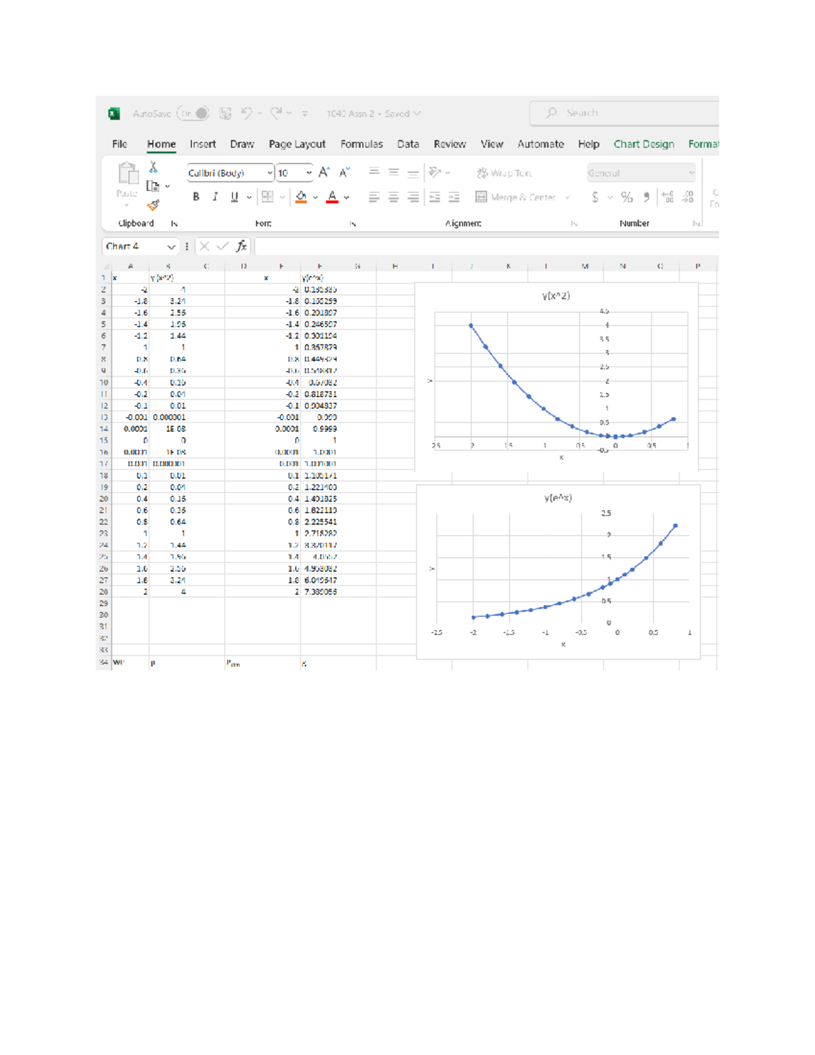Screen dimensions: 815x1055
Task: Apply center horizontal text alignment
Action: [x=393, y=197]
